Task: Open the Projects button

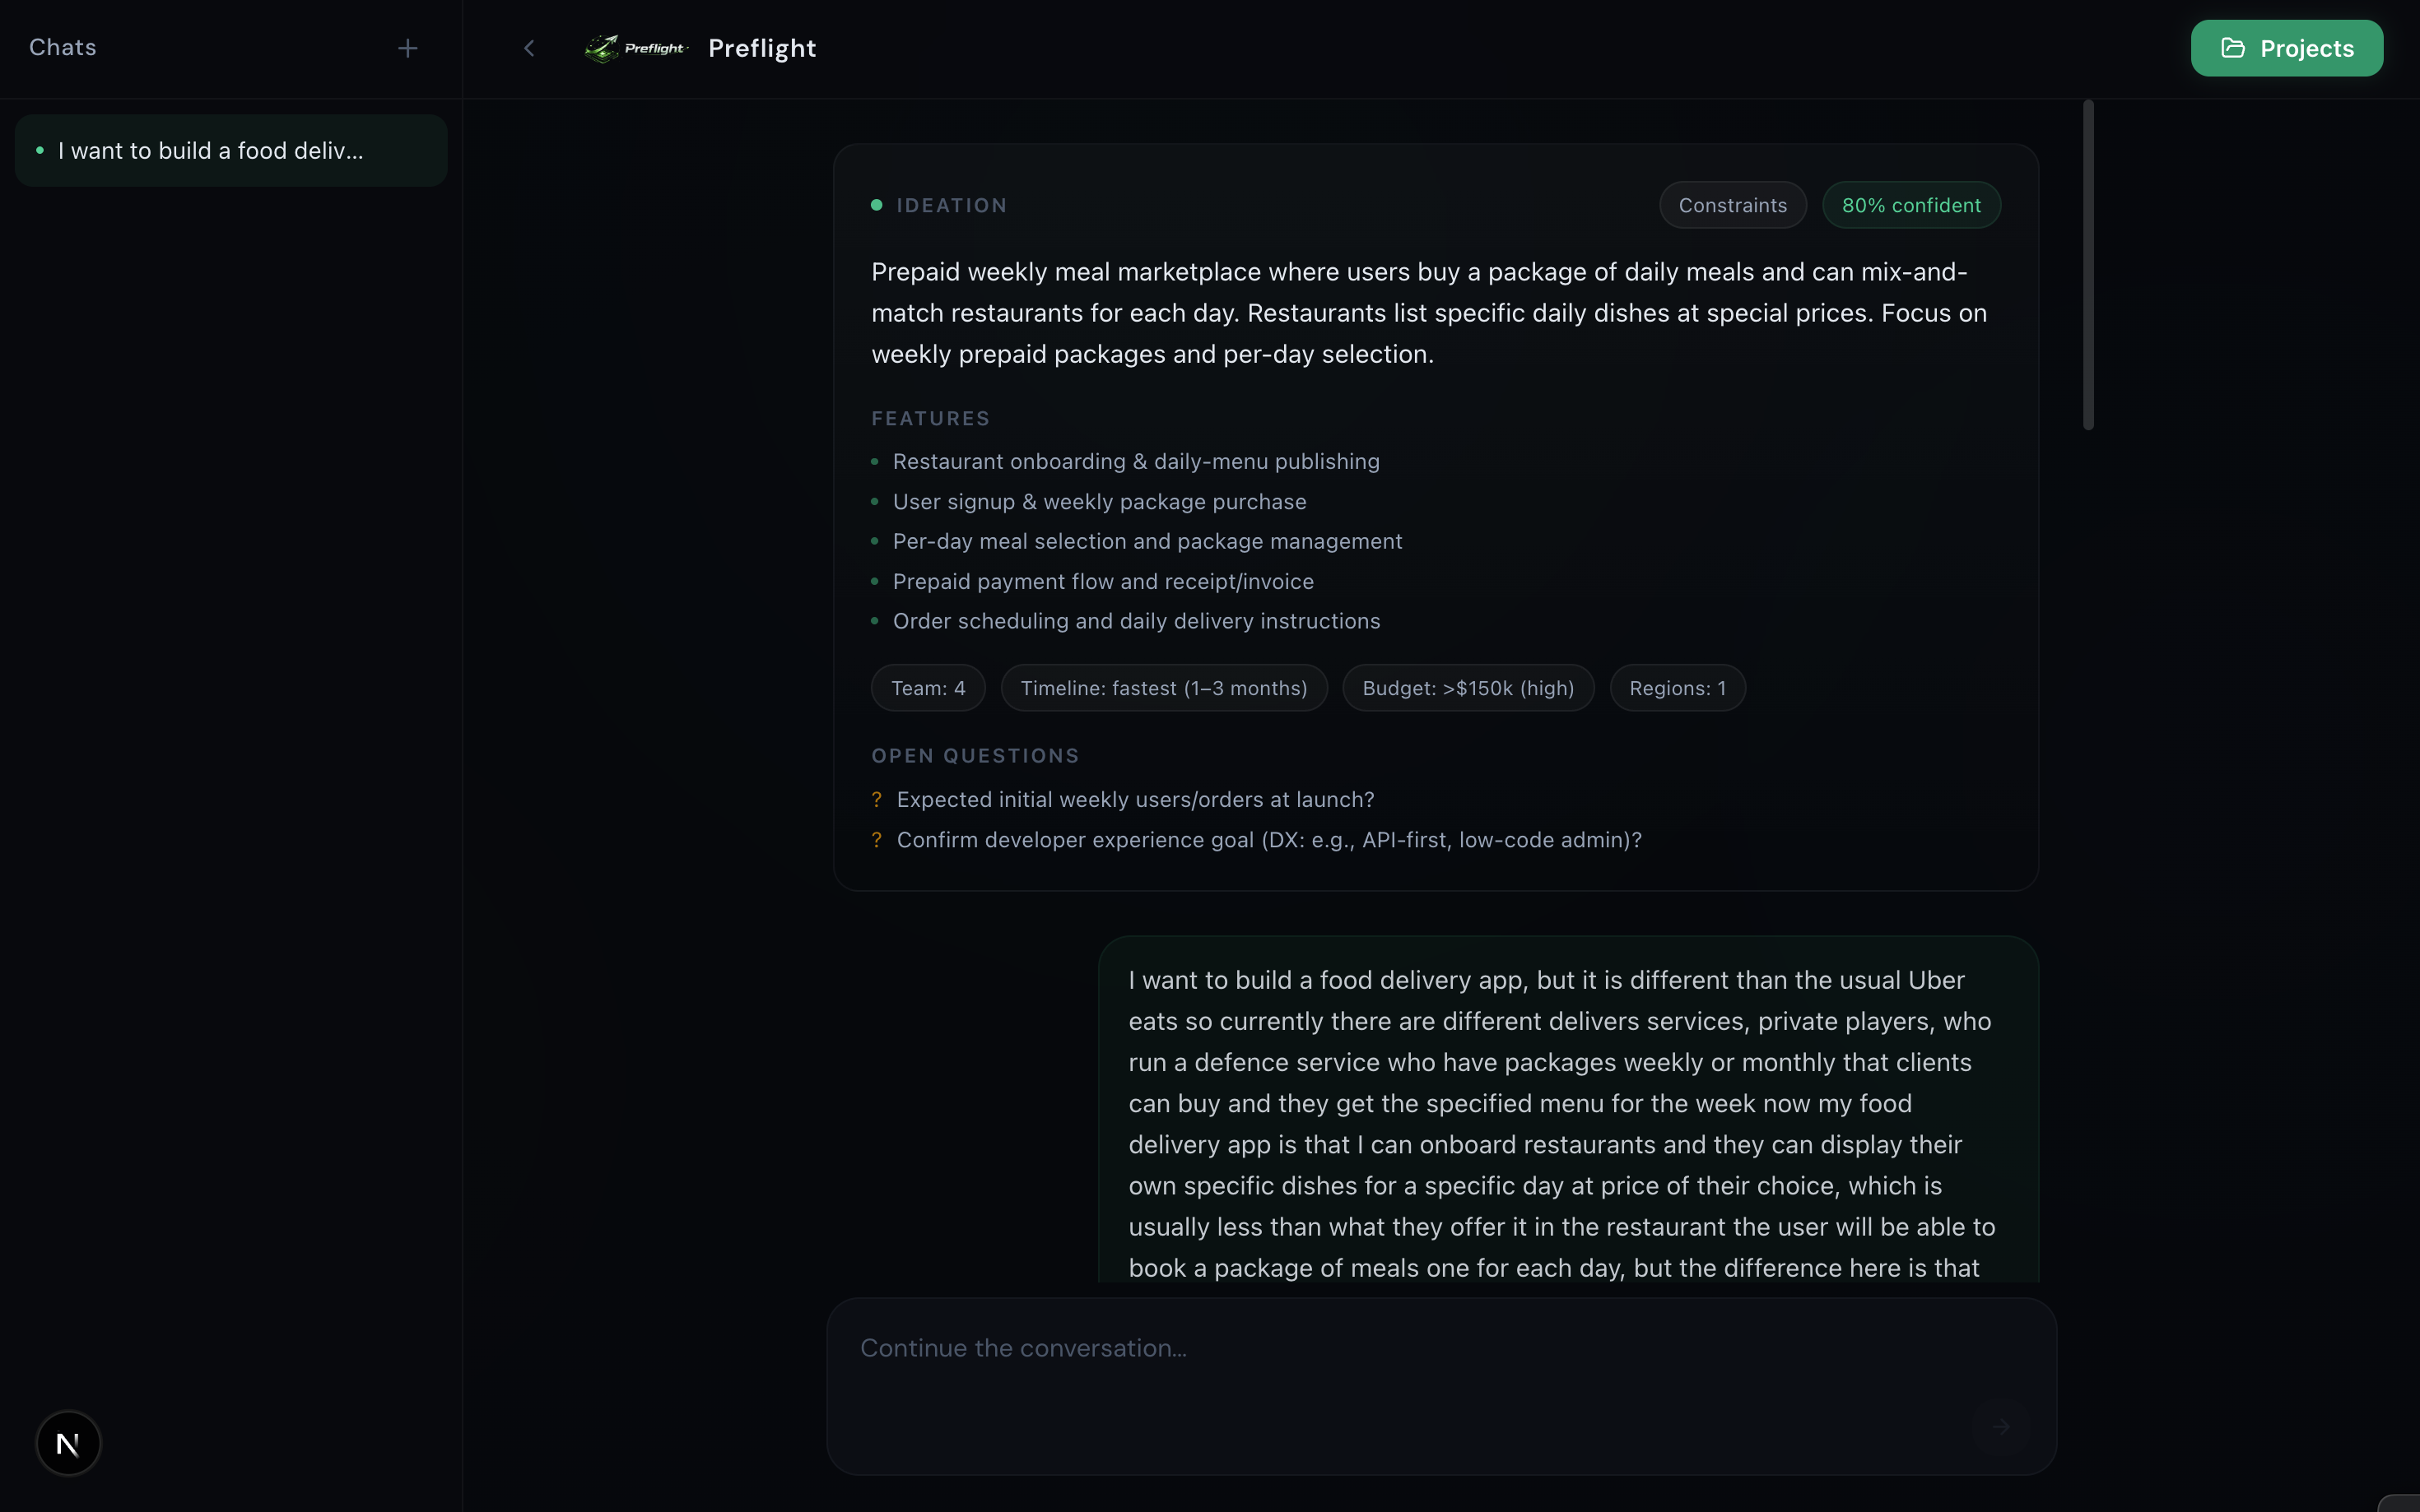Action: click(x=2286, y=48)
